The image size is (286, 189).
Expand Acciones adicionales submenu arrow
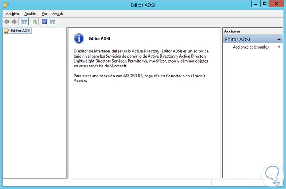(279, 47)
